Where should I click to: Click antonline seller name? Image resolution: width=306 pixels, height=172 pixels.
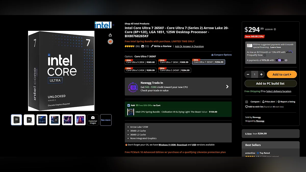250,153
